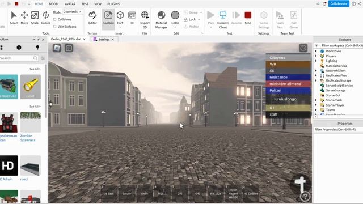Expand the Teams node in Explorer

(316, 110)
